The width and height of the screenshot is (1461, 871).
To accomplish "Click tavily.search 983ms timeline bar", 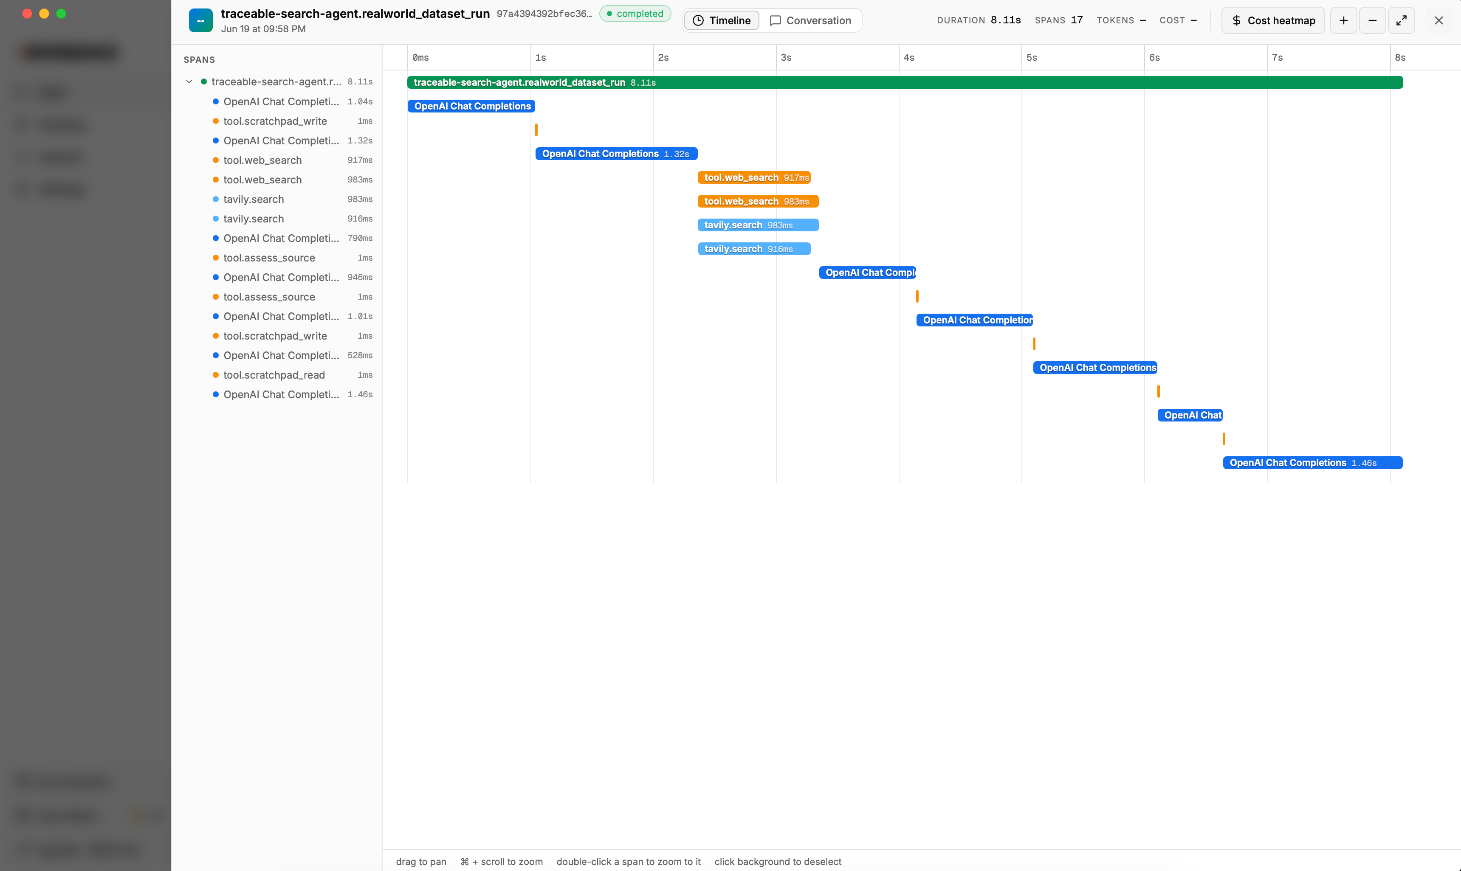I will click(x=758, y=225).
